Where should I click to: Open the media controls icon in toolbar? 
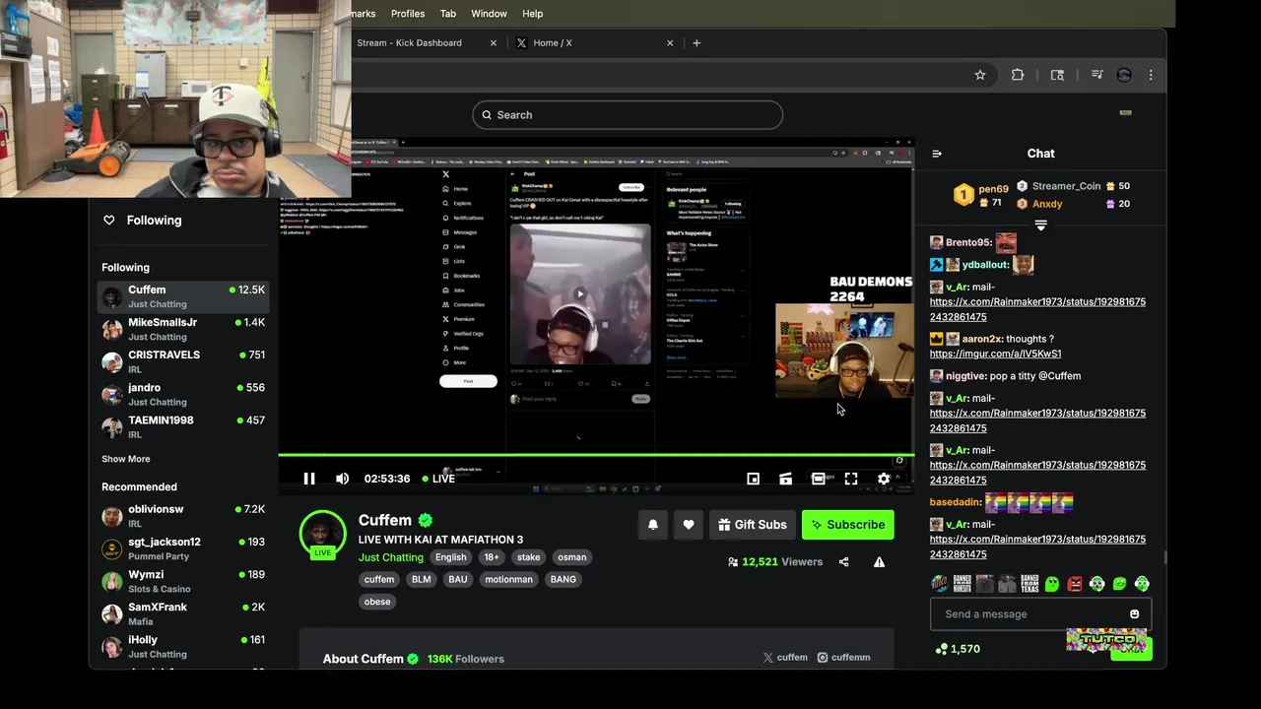(x=1096, y=75)
